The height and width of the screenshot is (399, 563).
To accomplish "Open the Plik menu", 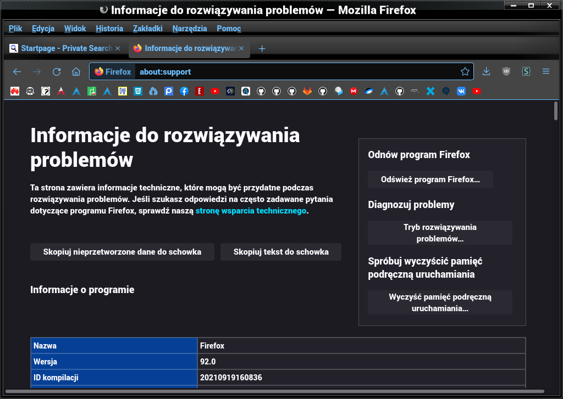I will (15, 29).
